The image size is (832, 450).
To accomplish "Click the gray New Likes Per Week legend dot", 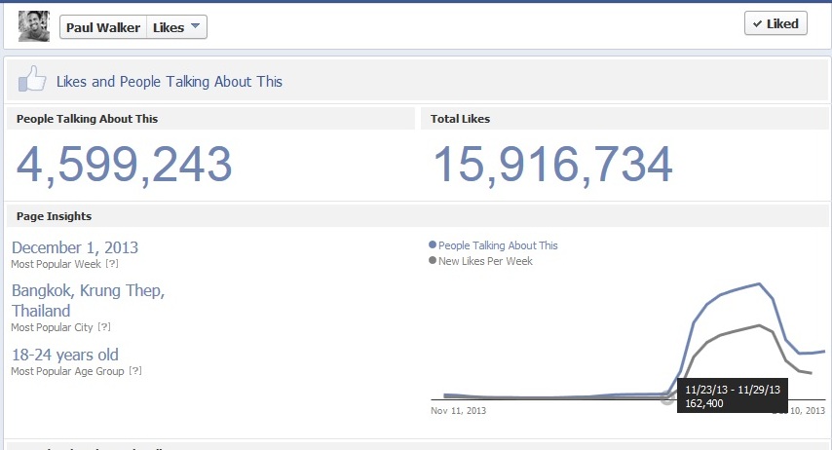I will coord(433,261).
